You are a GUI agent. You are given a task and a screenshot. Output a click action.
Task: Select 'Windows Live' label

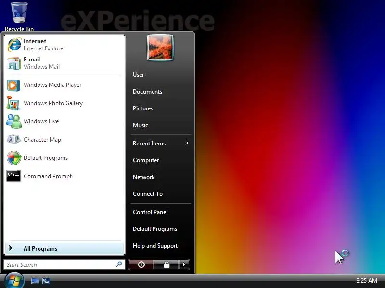click(x=41, y=121)
